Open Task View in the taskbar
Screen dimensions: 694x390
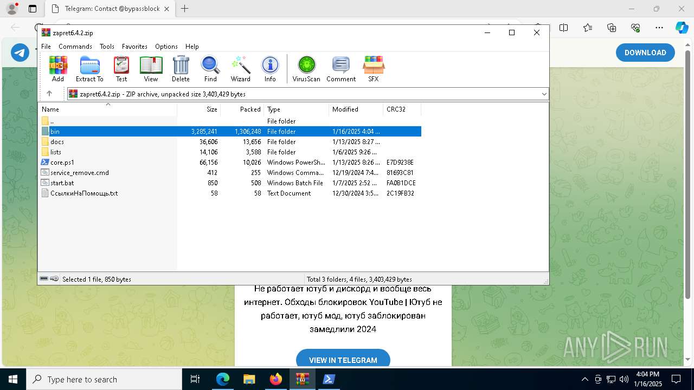tap(196, 379)
